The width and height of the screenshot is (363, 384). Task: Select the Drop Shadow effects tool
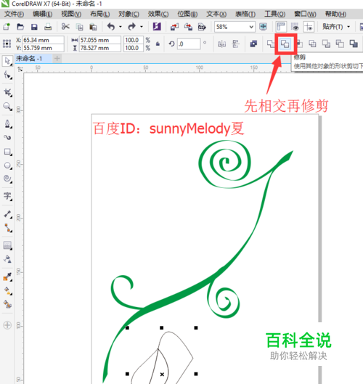click(x=7, y=245)
